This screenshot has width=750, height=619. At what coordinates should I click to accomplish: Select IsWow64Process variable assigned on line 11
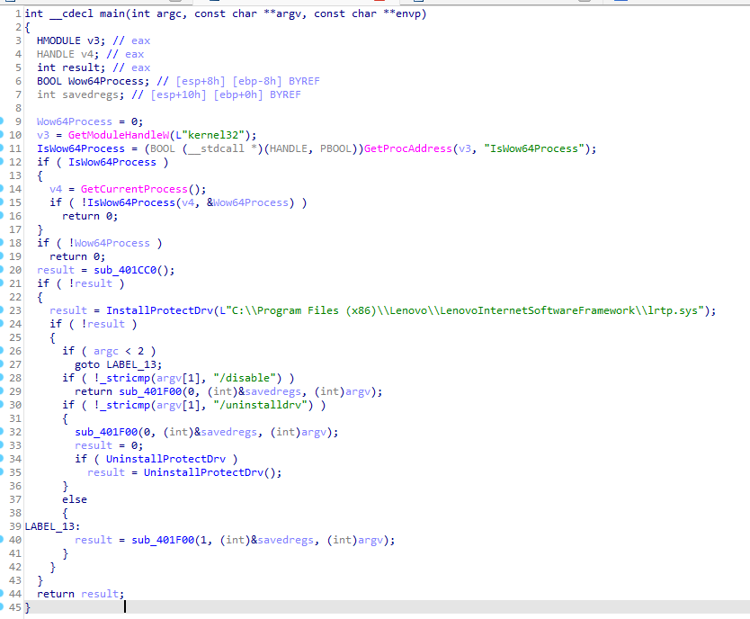pos(81,148)
